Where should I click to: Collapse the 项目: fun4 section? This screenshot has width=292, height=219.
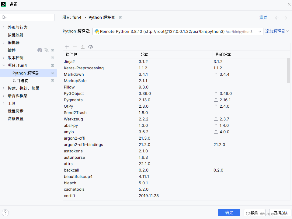(x=4, y=65)
